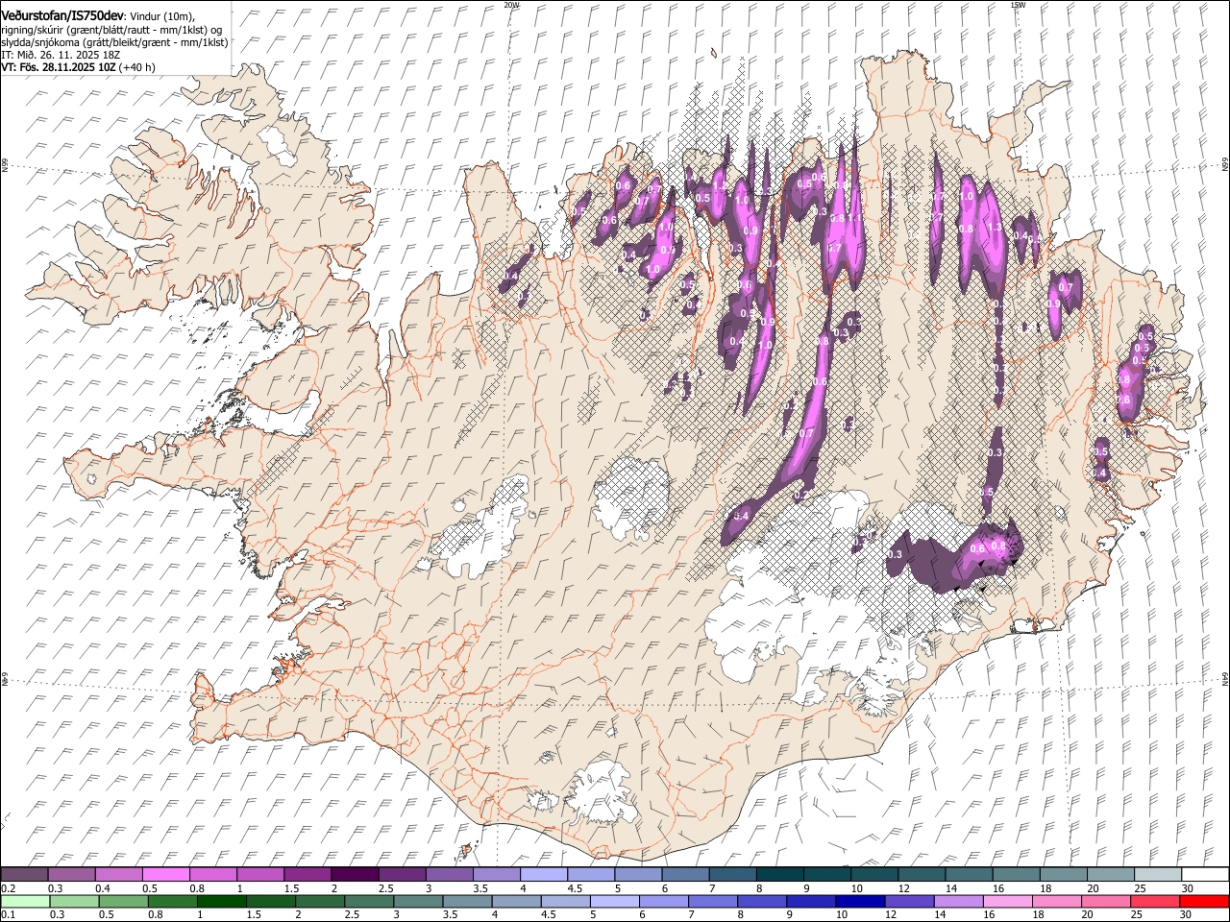The height and width of the screenshot is (922, 1230).
Task: Pick the white upper swatch labeled 30
Action: 1204,874
